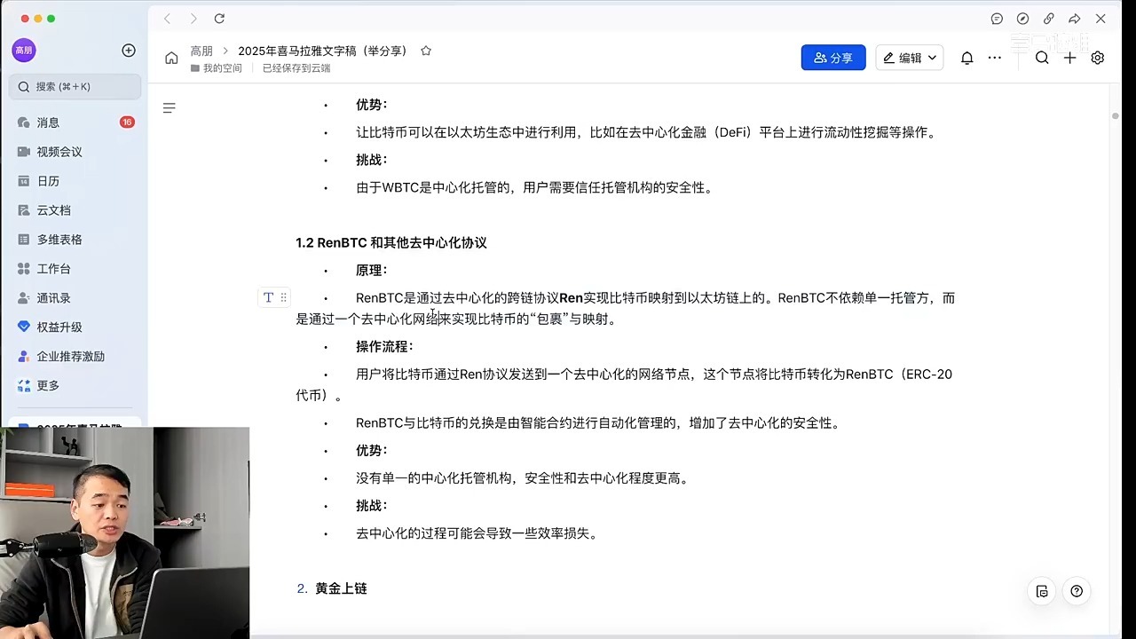The width and height of the screenshot is (1136, 639).
Task: Click 高朋 in the breadcrumb path
Action: pos(201,51)
